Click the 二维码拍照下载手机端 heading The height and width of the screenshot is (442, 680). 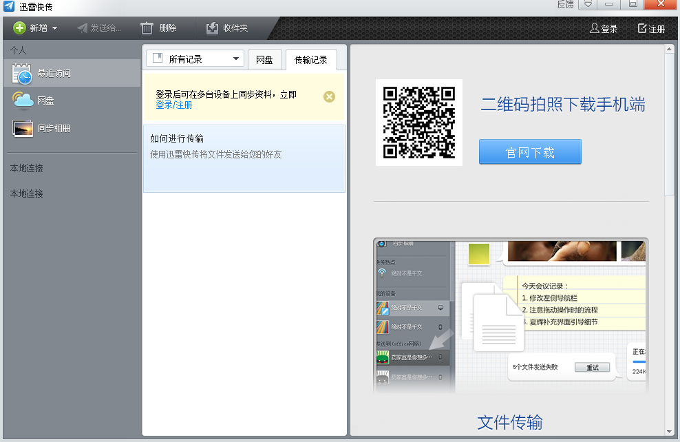[x=563, y=105]
